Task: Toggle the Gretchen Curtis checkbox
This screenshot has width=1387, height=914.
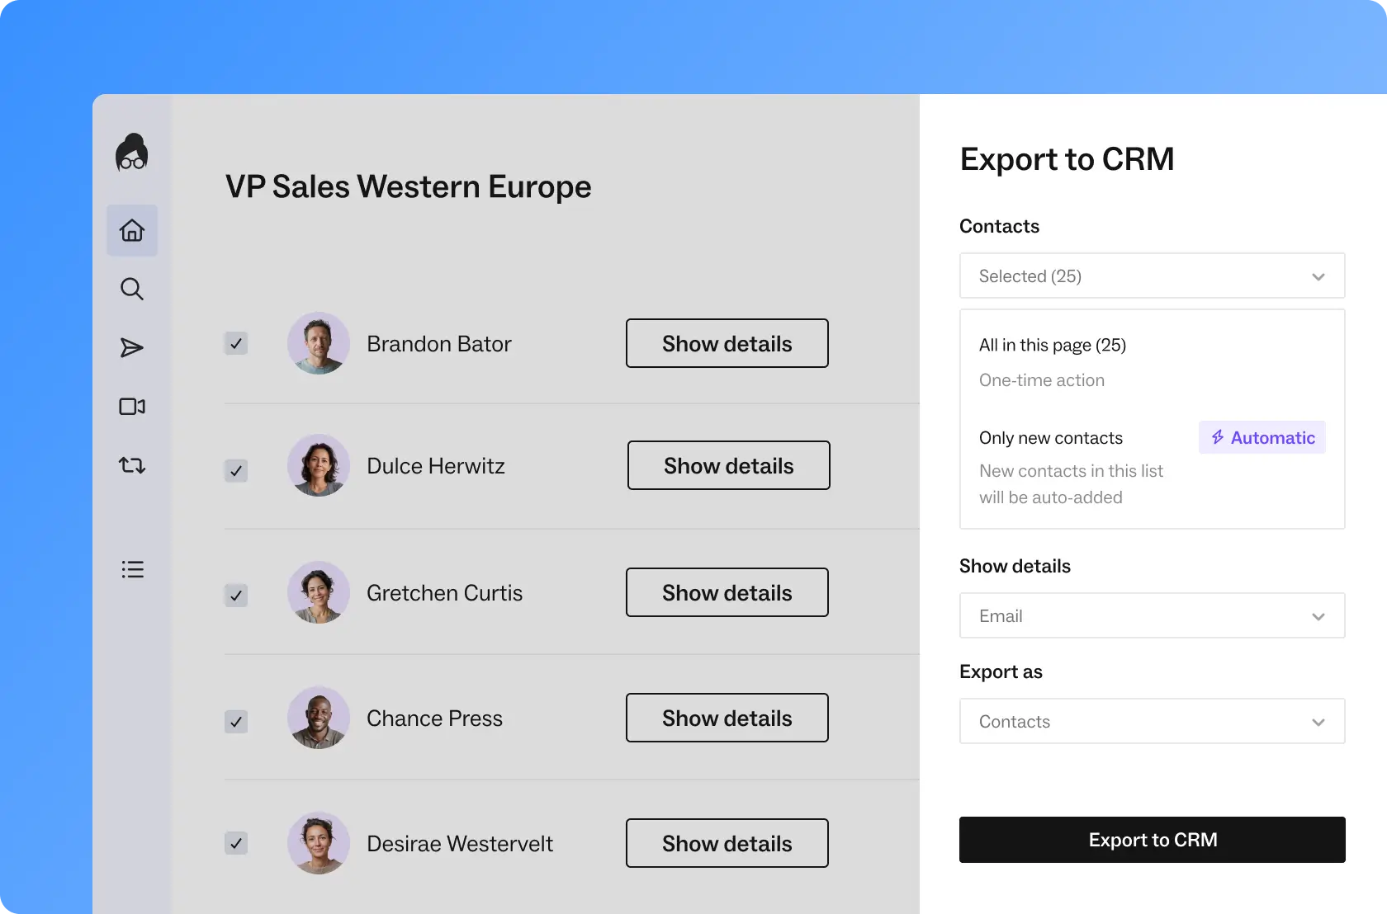Action: click(x=236, y=595)
